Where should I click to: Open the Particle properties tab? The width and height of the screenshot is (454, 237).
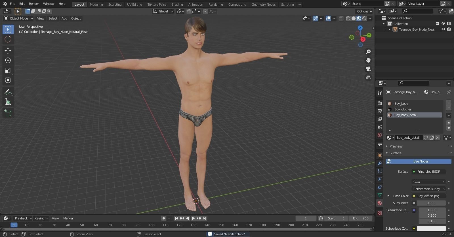pos(380,171)
